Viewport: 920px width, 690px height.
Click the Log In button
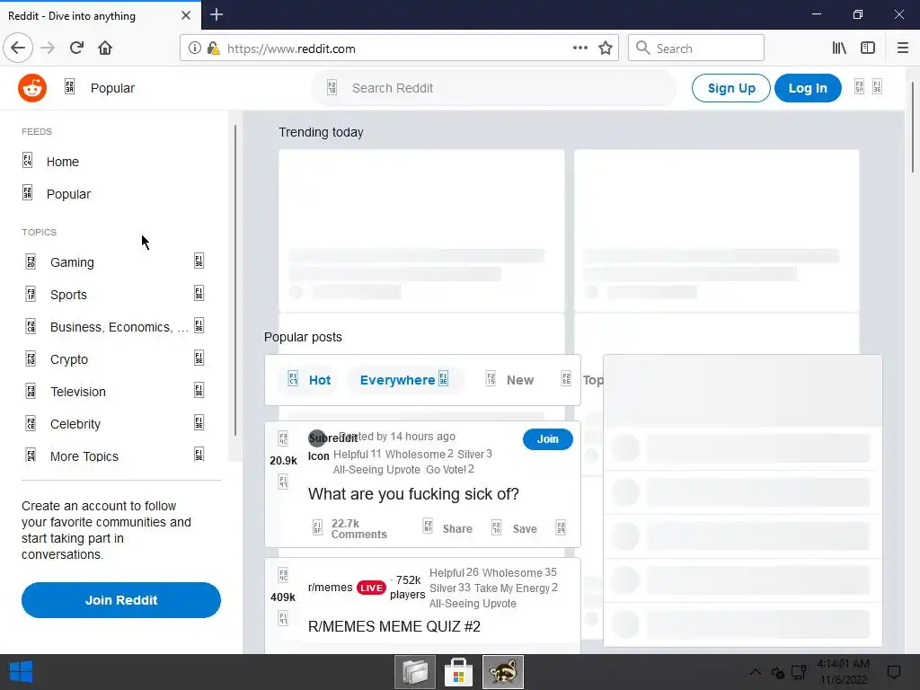(x=808, y=88)
